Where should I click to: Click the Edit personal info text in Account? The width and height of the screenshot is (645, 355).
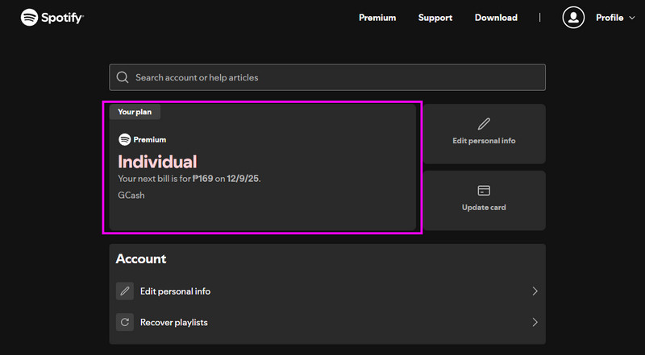click(175, 291)
